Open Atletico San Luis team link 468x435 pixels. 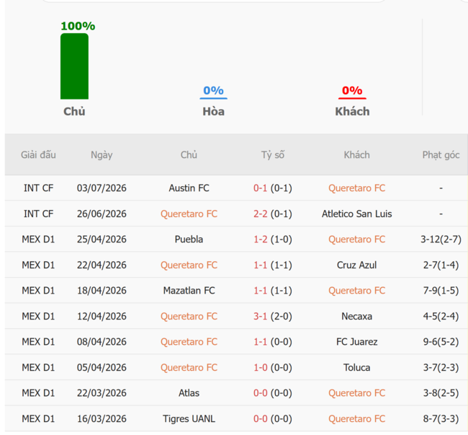[x=356, y=214]
